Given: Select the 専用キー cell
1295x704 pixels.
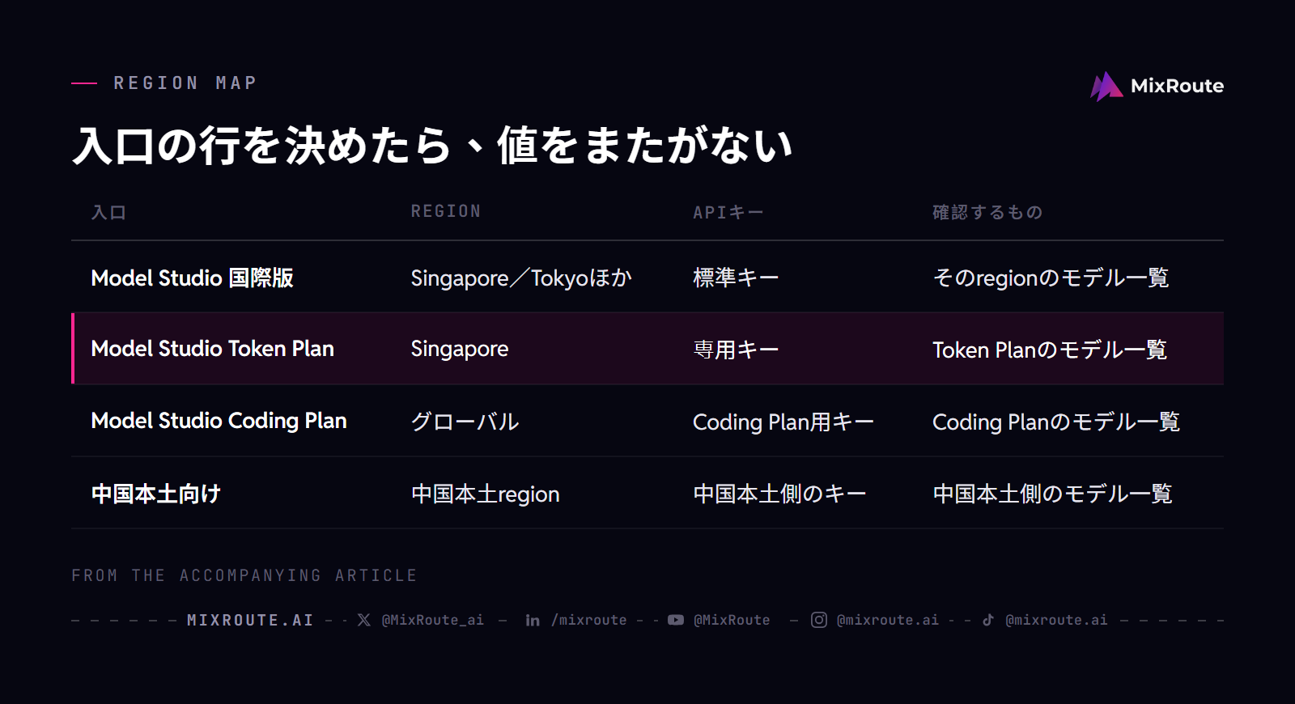Looking at the screenshot, I should 736,350.
